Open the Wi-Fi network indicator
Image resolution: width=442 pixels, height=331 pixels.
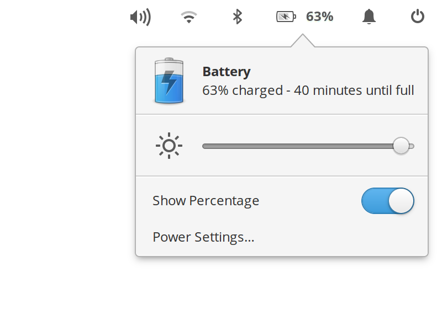tap(189, 17)
